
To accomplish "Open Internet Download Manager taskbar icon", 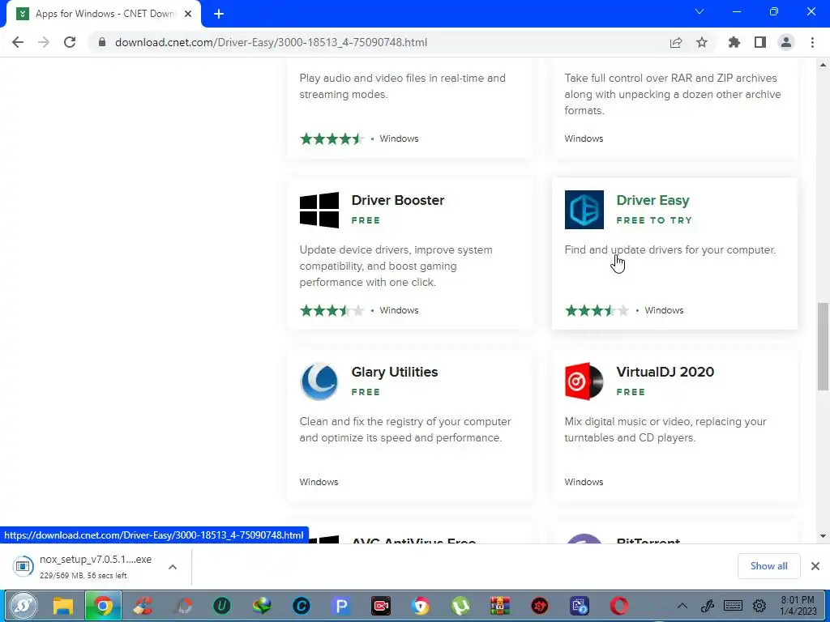I will pos(262,606).
